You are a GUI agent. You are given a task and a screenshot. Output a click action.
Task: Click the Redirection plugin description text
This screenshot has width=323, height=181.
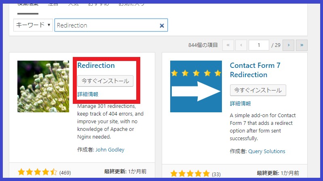(110, 122)
